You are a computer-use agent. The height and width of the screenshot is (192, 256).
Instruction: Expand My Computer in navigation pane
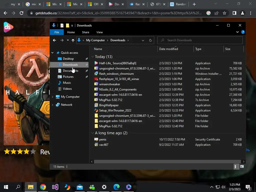[52, 97]
